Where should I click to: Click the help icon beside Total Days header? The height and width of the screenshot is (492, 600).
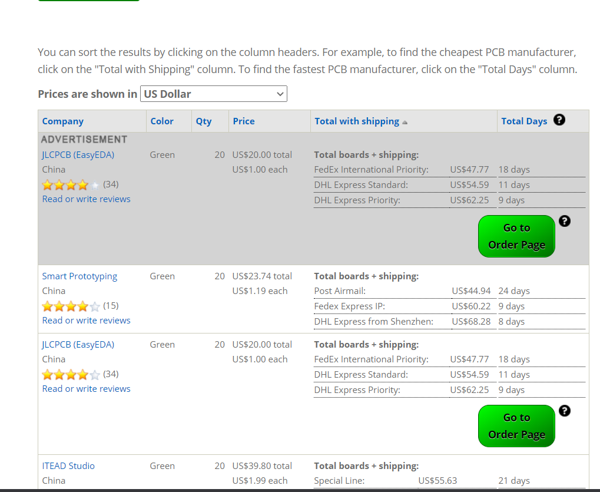559,120
